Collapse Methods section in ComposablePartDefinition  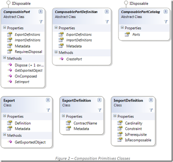point(56,52)
